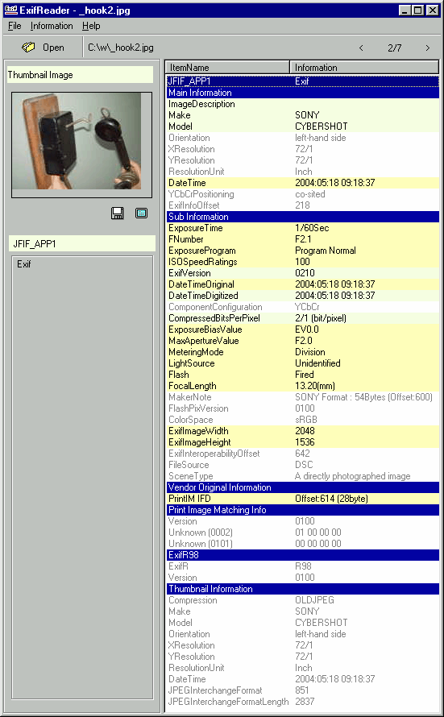The width and height of the screenshot is (444, 717).
Task: Select the PrintIM IFD row
Action: [x=303, y=499]
